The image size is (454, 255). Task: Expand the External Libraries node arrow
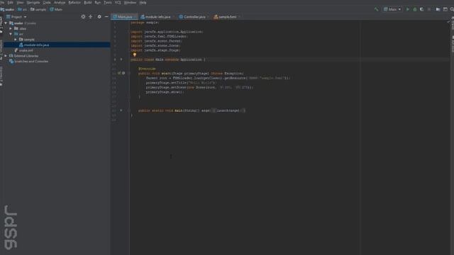point(6,56)
